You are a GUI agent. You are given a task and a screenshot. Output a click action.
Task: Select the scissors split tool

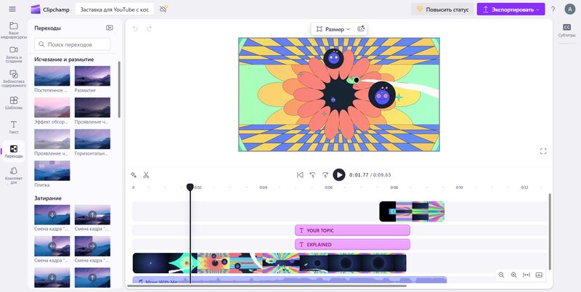(x=146, y=175)
